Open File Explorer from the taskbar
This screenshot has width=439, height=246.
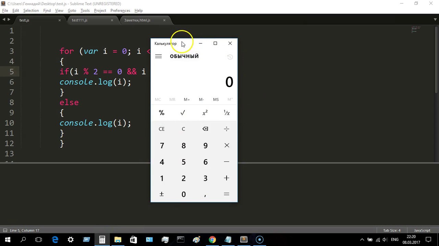click(118, 240)
